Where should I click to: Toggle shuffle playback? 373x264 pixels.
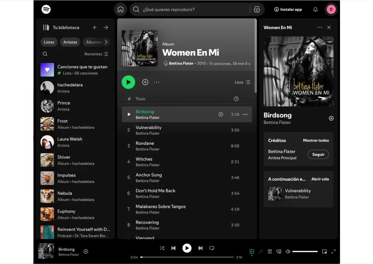pos(162,248)
